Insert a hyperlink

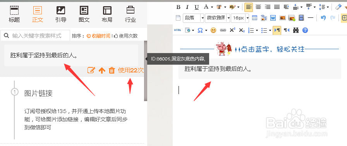223,30
